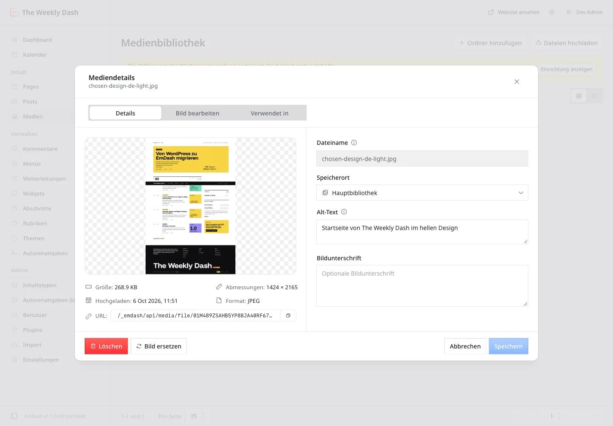This screenshot has height=426, width=613.
Task: Open Dashboard in the sidebar
Action: (37, 40)
